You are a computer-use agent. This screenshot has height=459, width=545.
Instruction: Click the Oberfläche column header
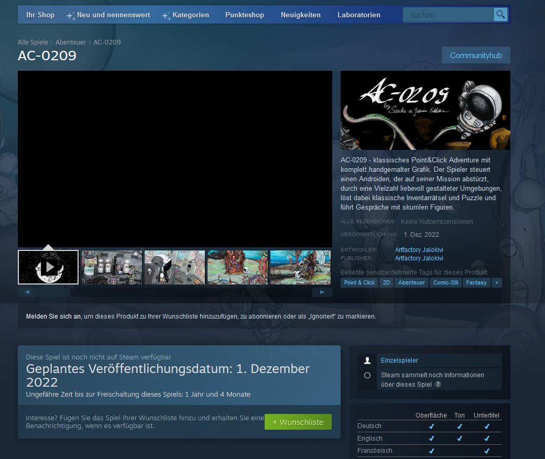tap(431, 415)
